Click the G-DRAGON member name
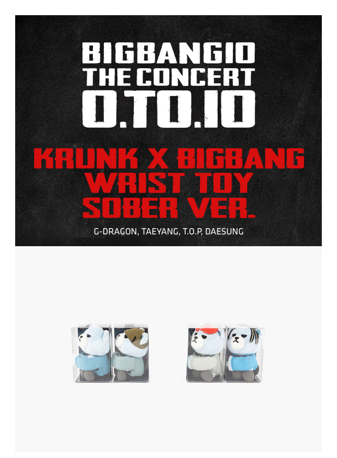 pyautogui.click(x=116, y=232)
